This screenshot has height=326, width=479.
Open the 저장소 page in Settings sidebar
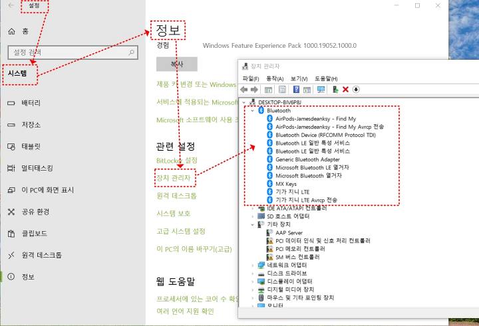pos(31,125)
